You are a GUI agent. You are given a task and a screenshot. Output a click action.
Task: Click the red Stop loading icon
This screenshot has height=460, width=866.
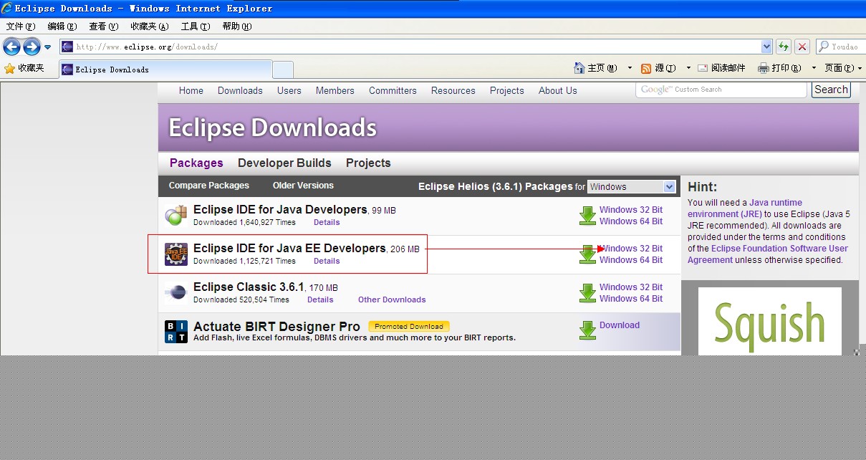802,47
